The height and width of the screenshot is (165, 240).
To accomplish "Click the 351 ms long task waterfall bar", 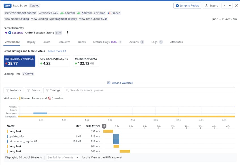I will pos(108,131).
